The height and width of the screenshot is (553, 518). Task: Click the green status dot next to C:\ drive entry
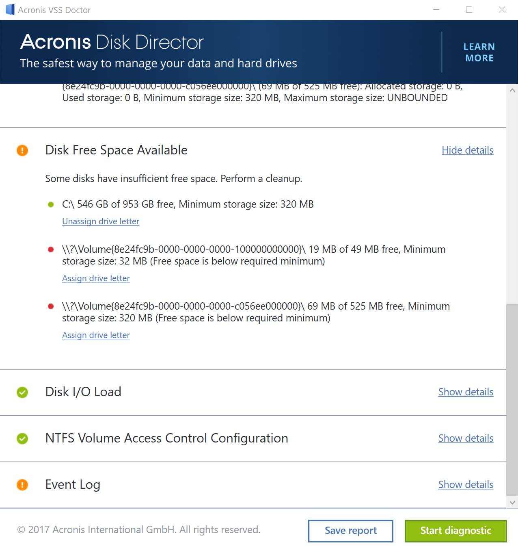click(x=50, y=204)
